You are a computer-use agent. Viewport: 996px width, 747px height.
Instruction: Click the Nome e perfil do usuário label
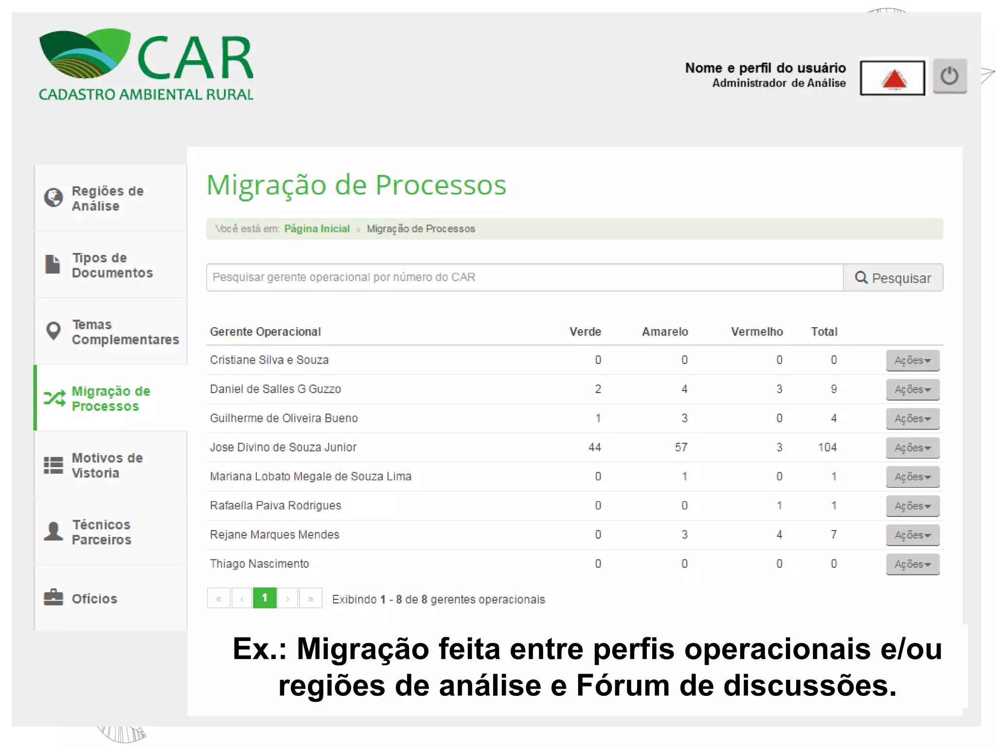[765, 68]
